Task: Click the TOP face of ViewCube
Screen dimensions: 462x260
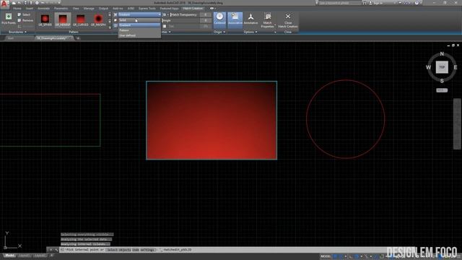Action: click(442, 67)
